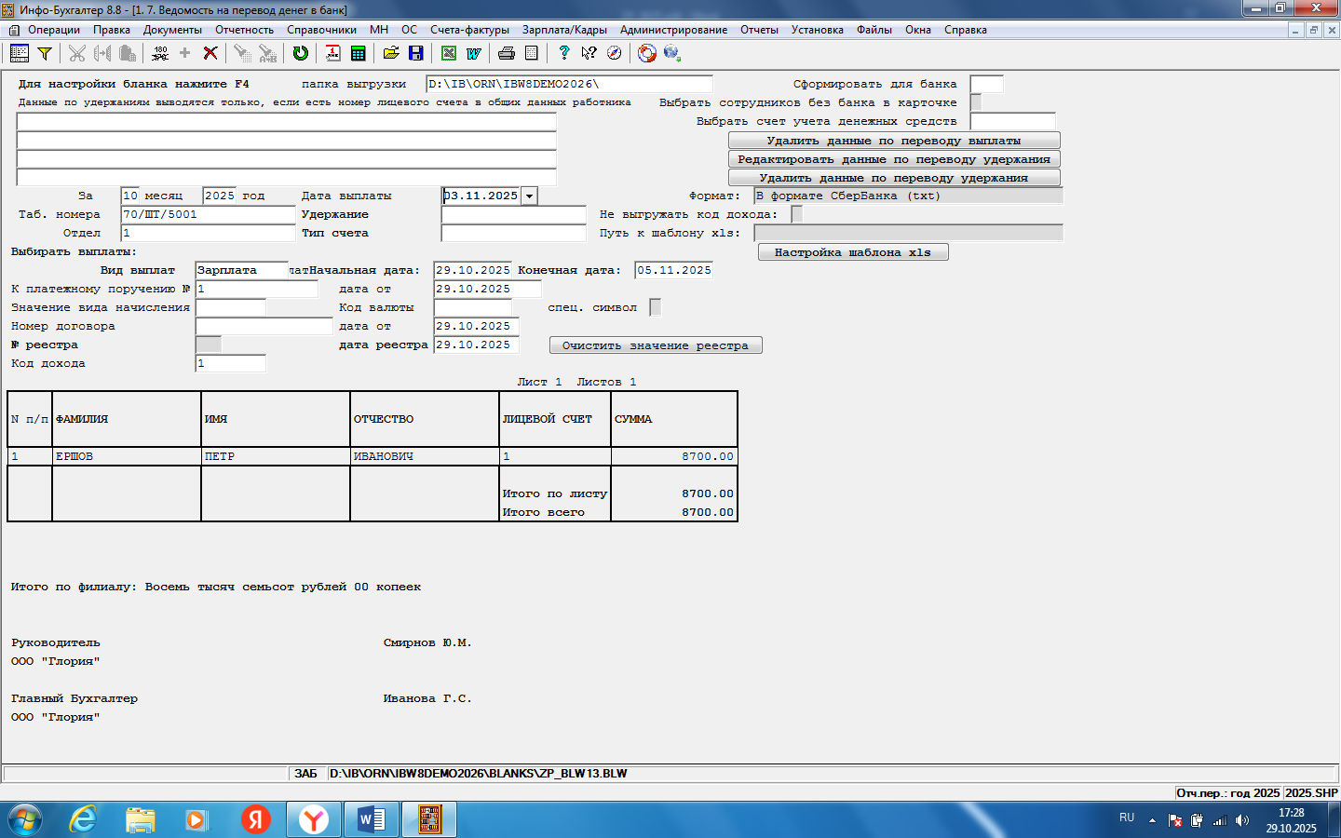
Task: Click the printer icon in the toolbar
Action: click(507, 53)
